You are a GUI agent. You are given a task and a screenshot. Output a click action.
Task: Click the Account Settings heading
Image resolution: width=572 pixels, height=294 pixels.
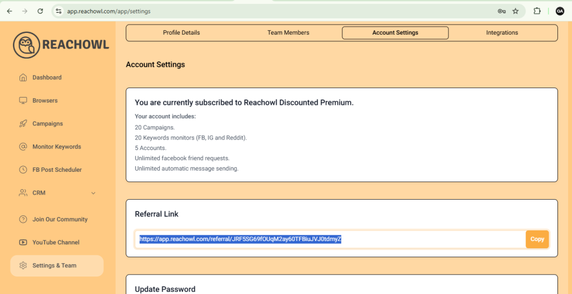[x=155, y=65]
